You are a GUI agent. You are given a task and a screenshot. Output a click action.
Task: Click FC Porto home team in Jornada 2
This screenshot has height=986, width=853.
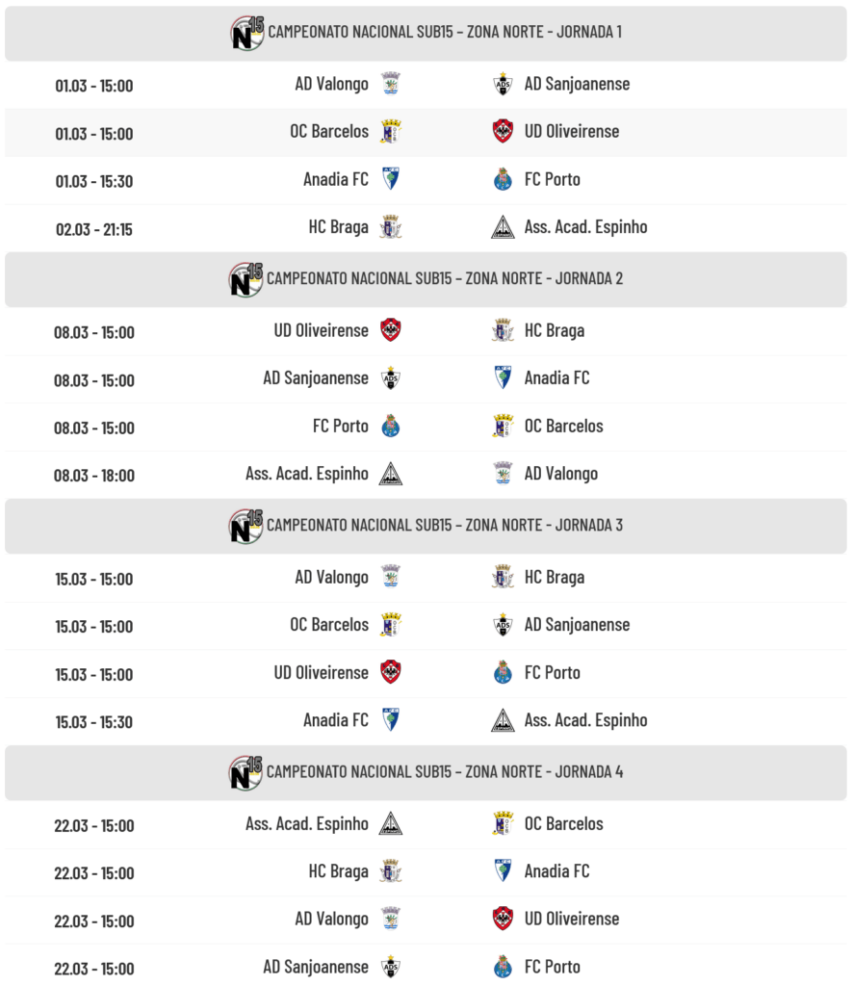pos(340,426)
